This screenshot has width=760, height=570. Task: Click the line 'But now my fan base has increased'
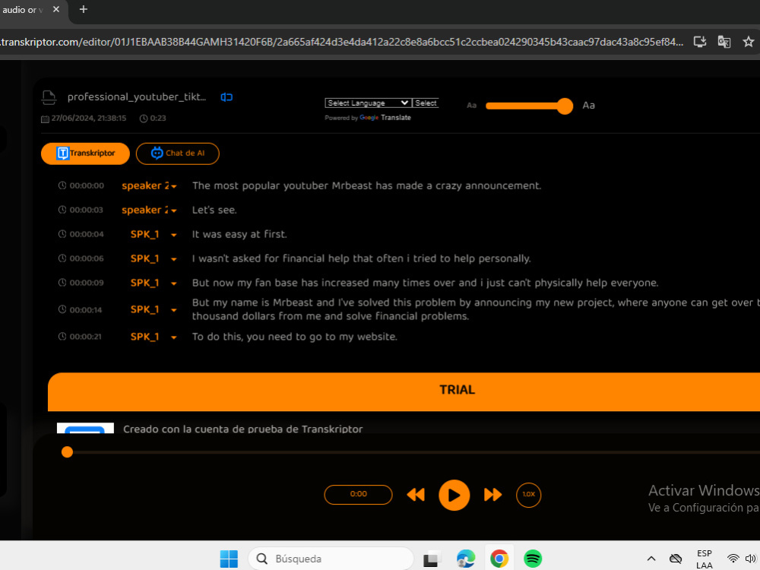point(425,283)
